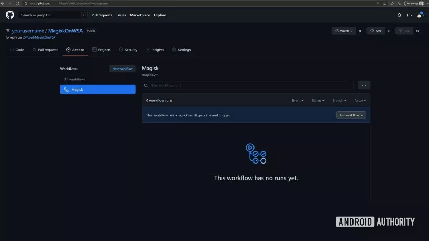Image resolution: width=429 pixels, height=241 pixels.
Task: Add this page to favorites
Action: (x=385, y=3)
